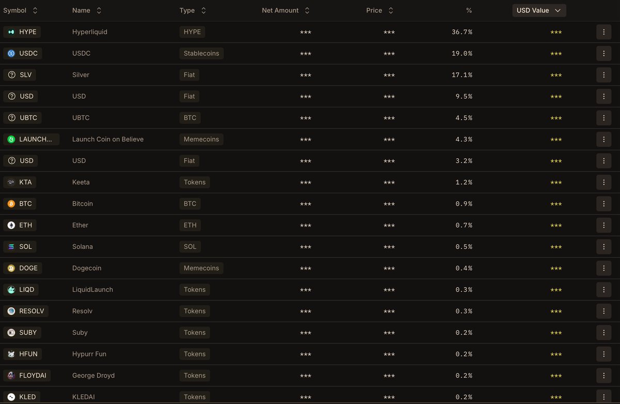Open the three-dot menu for Dogecoin row
This screenshot has height=404, width=620.
(603, 268)
